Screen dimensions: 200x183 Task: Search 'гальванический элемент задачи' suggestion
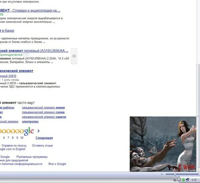(x=44, y=117)
